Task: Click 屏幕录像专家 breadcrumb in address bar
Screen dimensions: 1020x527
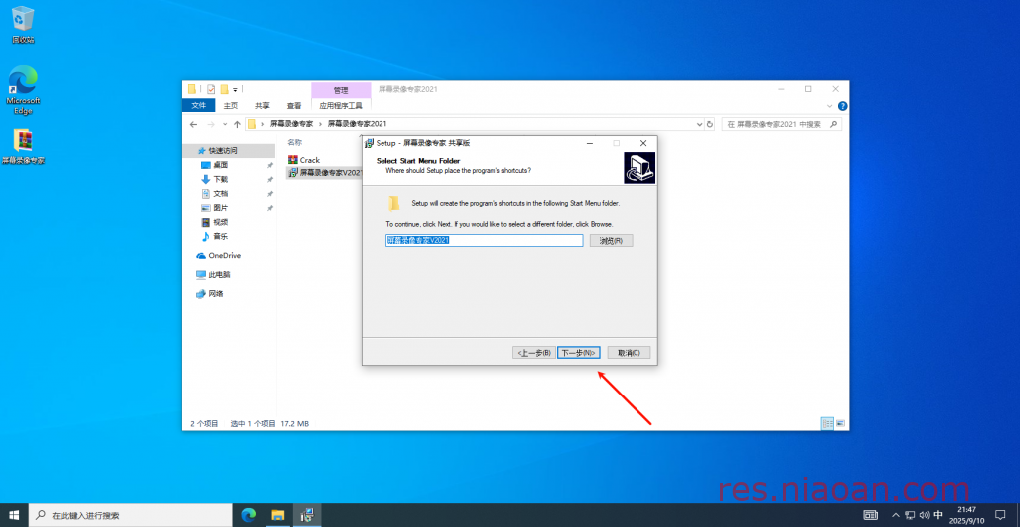Action: pyautogui.click(x=292, y=124)
